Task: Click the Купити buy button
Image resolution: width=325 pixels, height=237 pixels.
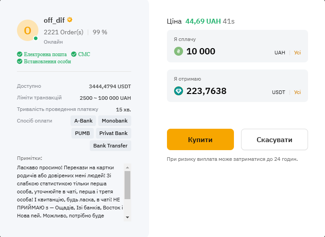Action: [200, 139]
